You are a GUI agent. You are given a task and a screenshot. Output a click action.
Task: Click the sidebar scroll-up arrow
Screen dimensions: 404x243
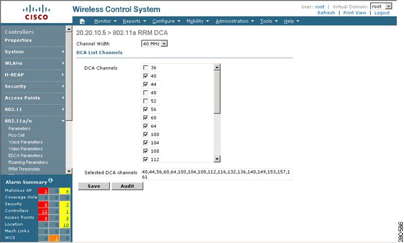point(69,29)
